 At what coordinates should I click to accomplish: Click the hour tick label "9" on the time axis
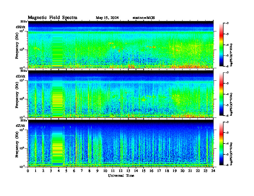pos(97,171)
